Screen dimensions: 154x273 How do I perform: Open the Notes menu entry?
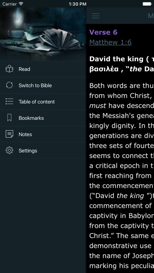tap(43, 134)
